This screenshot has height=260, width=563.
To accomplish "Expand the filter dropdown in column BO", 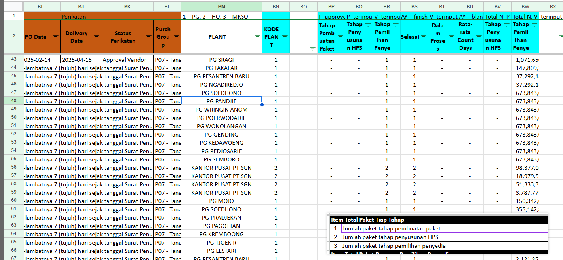I will pos(312,49).
